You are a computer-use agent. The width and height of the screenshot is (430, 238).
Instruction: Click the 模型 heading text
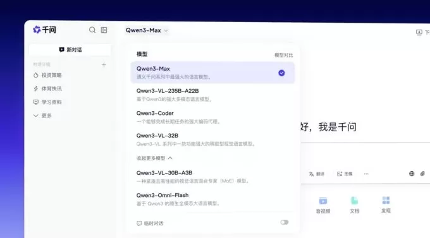tap(142, 54)
